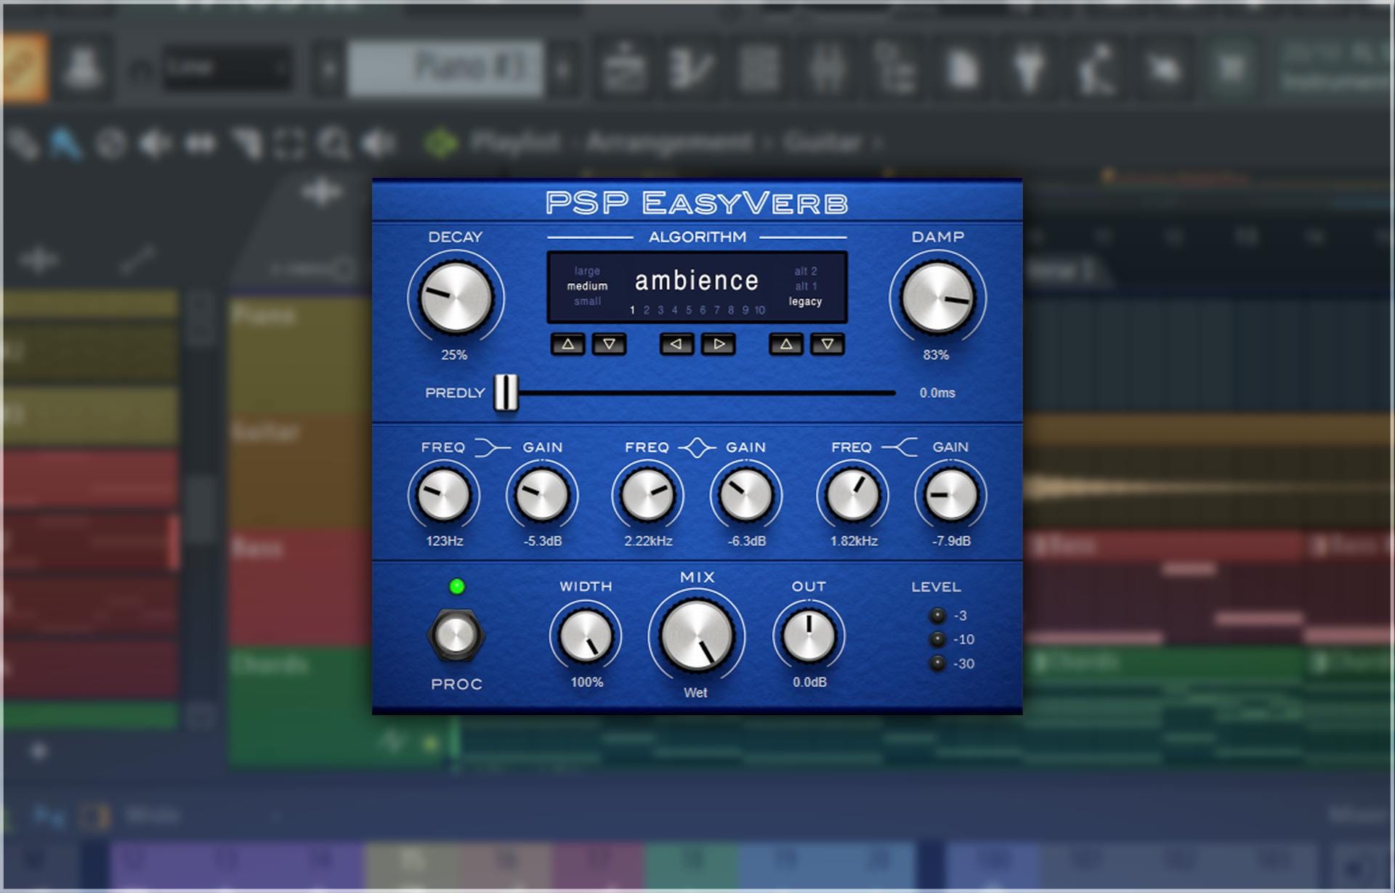Viewport: 1395px width, 893px height.
Task: Click the high shelf filter shape icon
Action: [x=901, y=447]
